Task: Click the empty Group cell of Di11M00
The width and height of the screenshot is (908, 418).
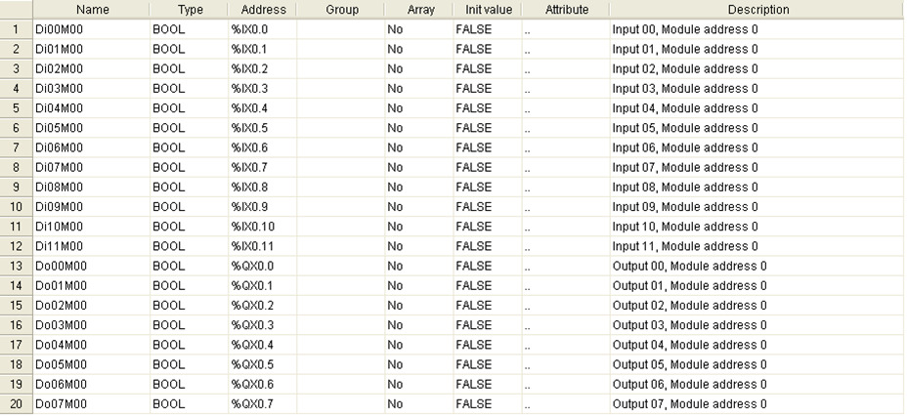Action: [x=341, y=247]
